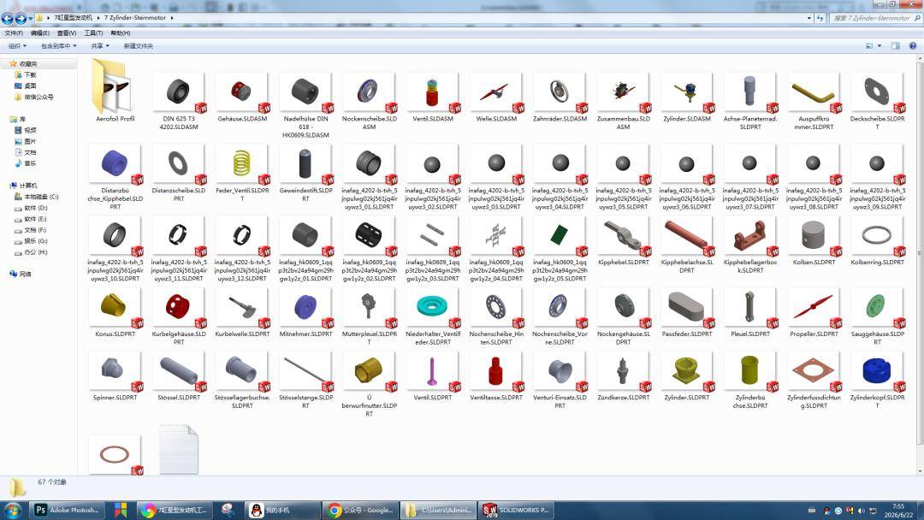Click the search box for 7 Zylinder-Sternmotor
The height and width of the screenshot is (520, 924).
874,18
